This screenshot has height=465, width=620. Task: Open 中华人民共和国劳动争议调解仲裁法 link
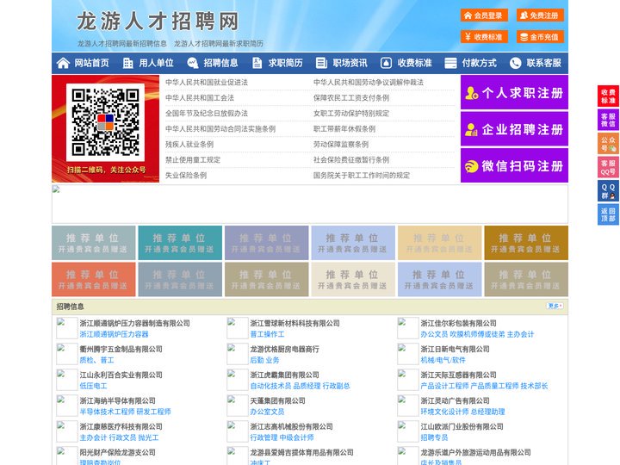[369, 83]
